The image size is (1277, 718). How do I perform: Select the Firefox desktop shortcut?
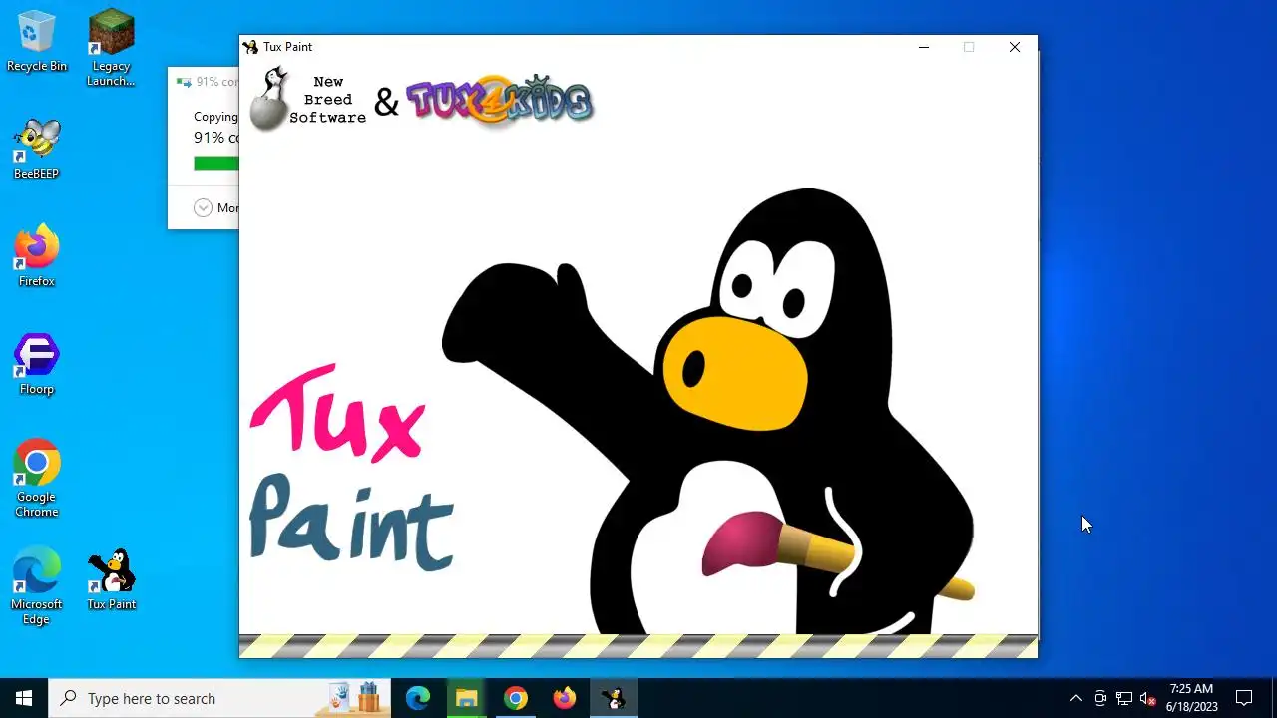[x=37, y=257]
